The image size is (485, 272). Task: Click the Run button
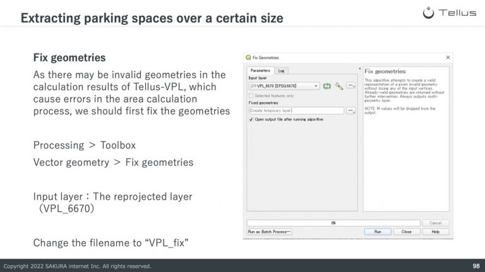tap(378, 232)
